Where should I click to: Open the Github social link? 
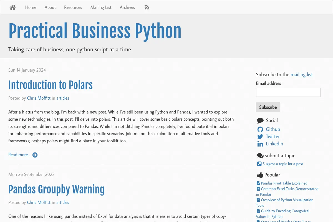coord(273,129)
